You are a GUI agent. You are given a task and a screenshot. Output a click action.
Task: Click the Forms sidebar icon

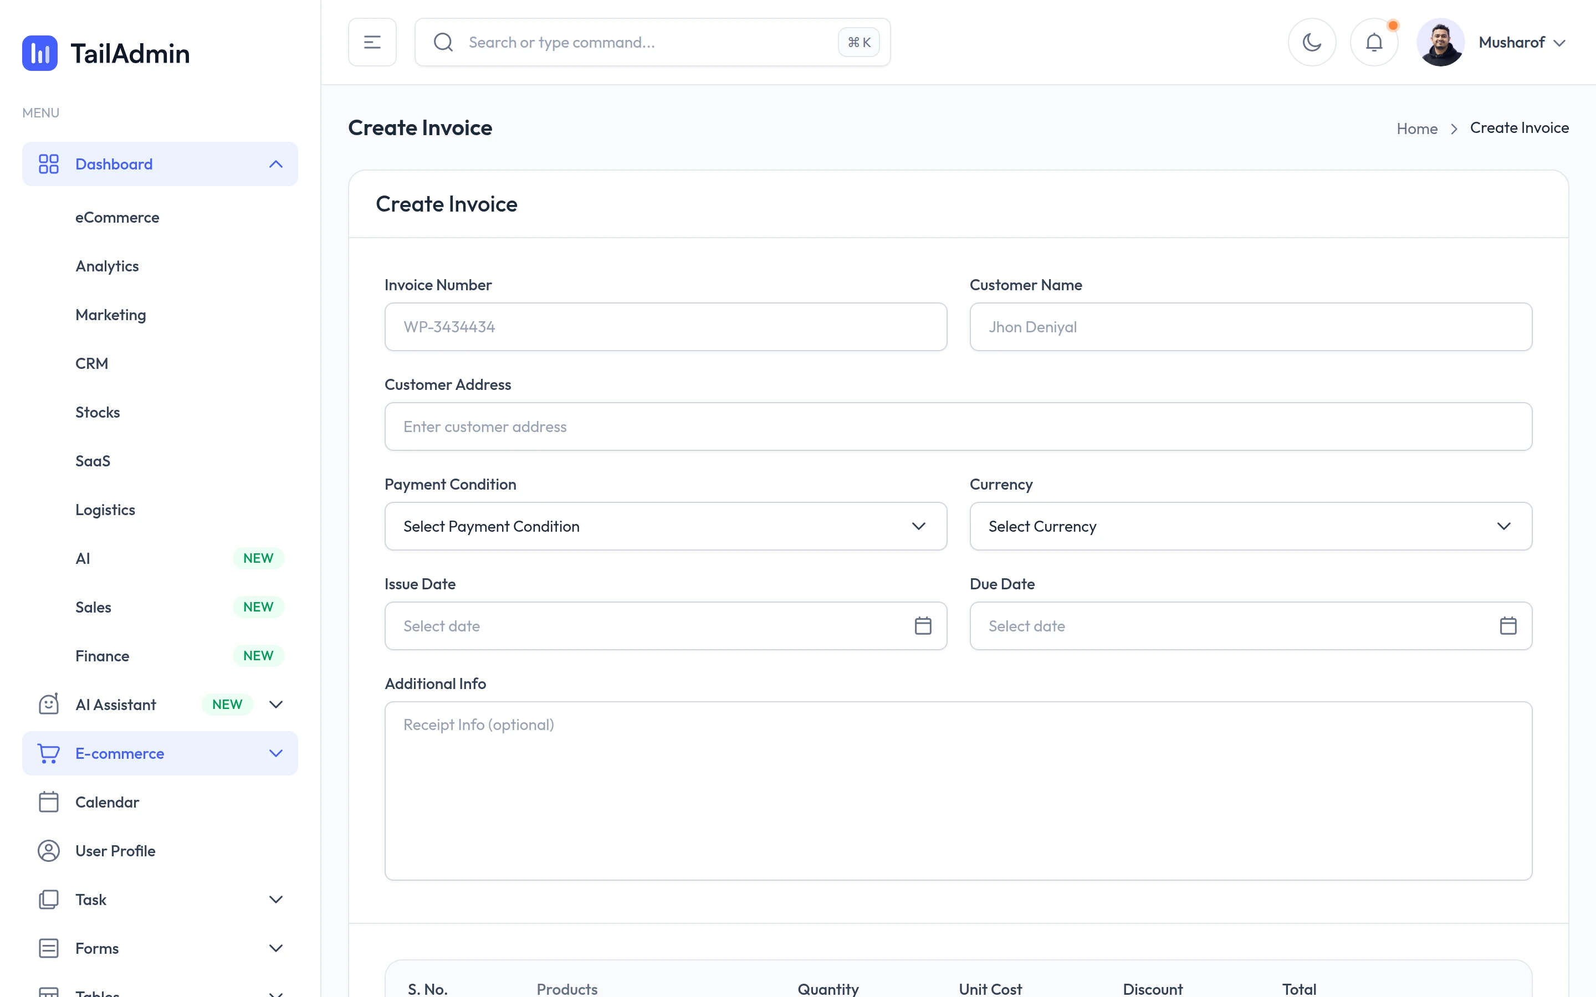pyautogui.click(x=49, y=949)
